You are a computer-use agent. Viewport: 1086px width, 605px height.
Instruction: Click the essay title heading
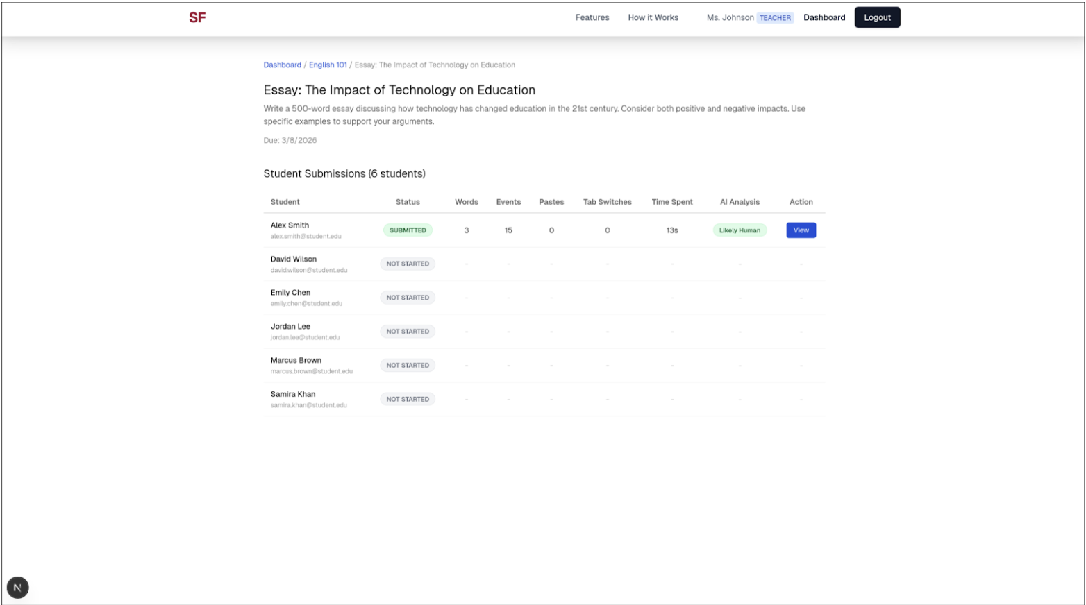point(399,90)
